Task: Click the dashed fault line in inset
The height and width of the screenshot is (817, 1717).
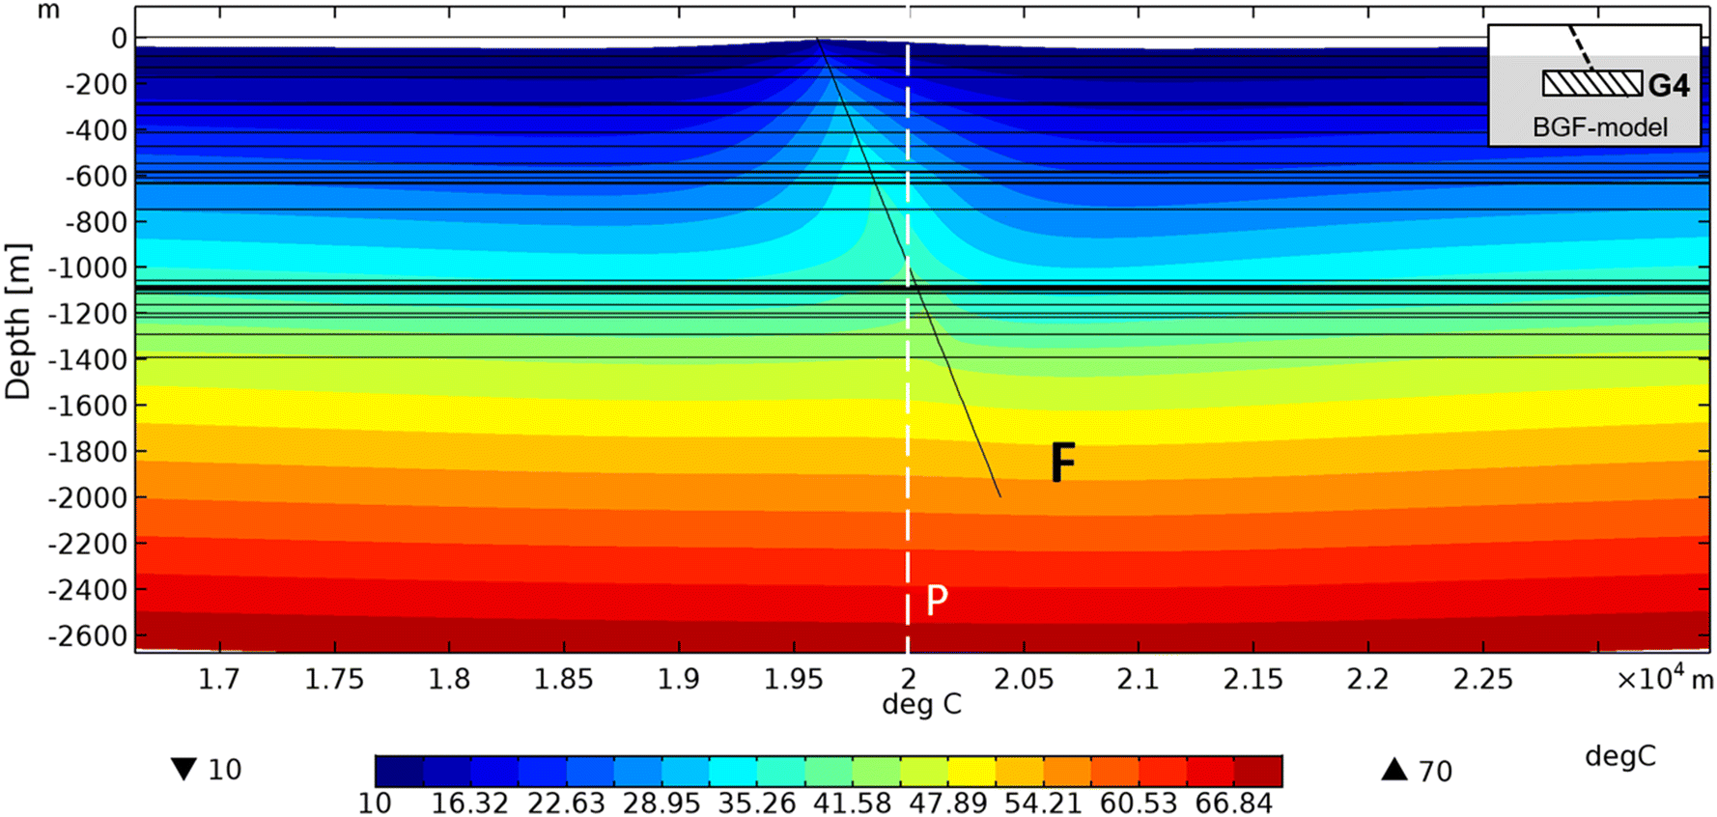Action: coord(1578,43)
